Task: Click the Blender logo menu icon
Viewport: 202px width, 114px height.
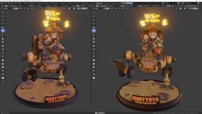Action: [2, 3]
